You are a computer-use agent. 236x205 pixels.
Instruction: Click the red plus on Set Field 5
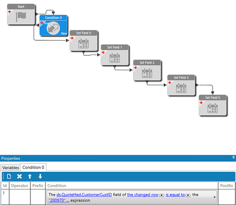[x=201, y=102]
